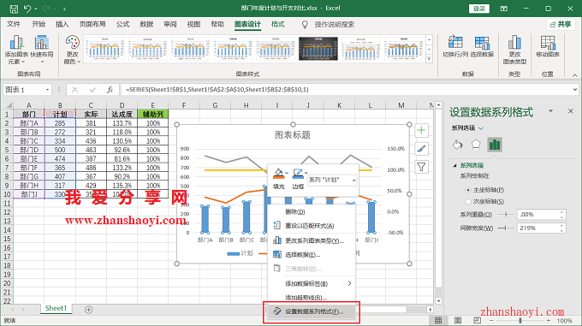Image resolution: width=582 pixels, height=326 pixels.
Task: Open the Insert ribbon tab
Action: tap(62, 24)
